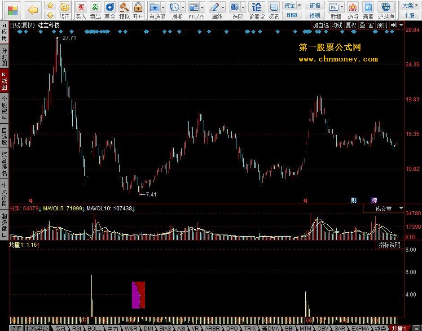
Task: Open the 基金 fund icon
Action: [110, 7]
